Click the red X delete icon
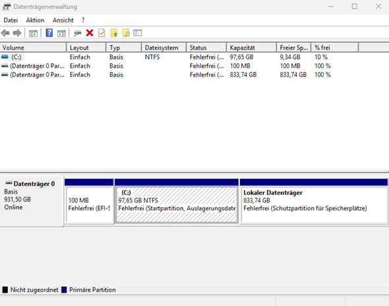The image size is (389, 306). [90, 33]
